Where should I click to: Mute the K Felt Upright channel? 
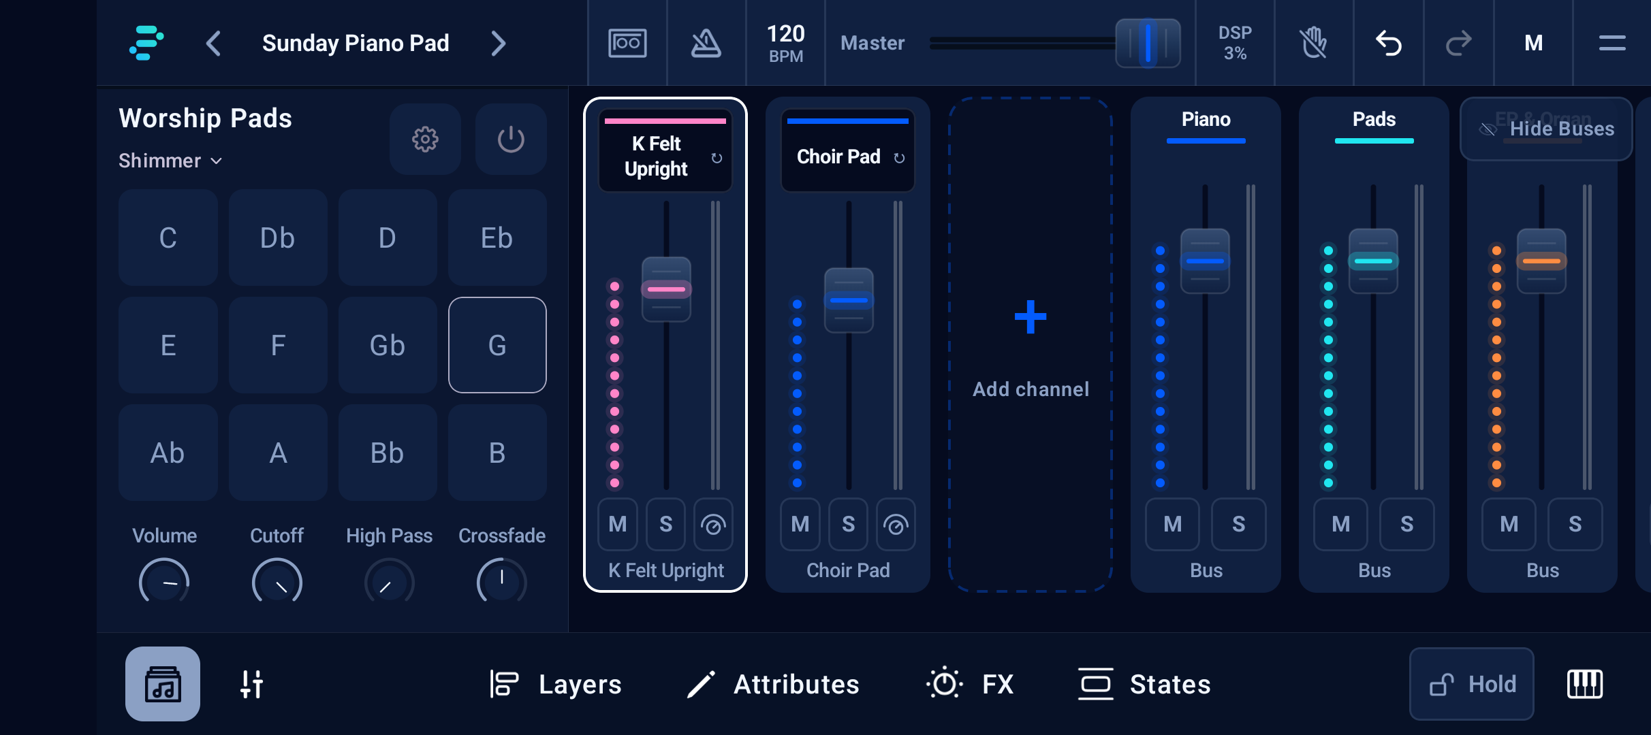[618, 524]
